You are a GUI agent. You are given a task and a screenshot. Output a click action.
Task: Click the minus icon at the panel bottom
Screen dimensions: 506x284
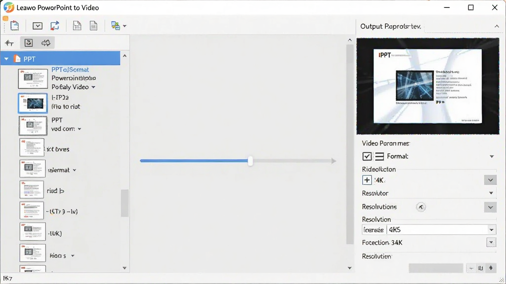pyautogui.click(x=471, y=268)
